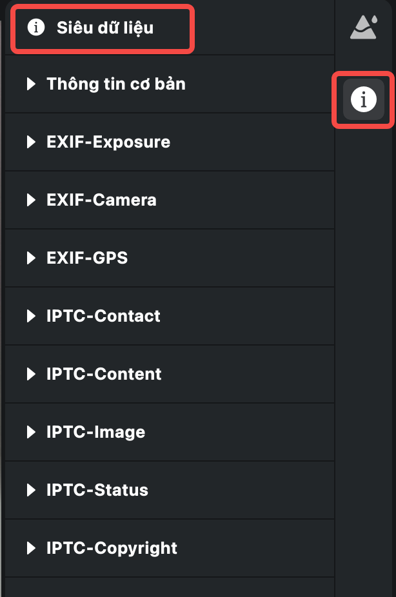Viewport: 396px width, 597px height.
Task: Open the watermark panel icon in sidebar
Action: tap(364, 27)
